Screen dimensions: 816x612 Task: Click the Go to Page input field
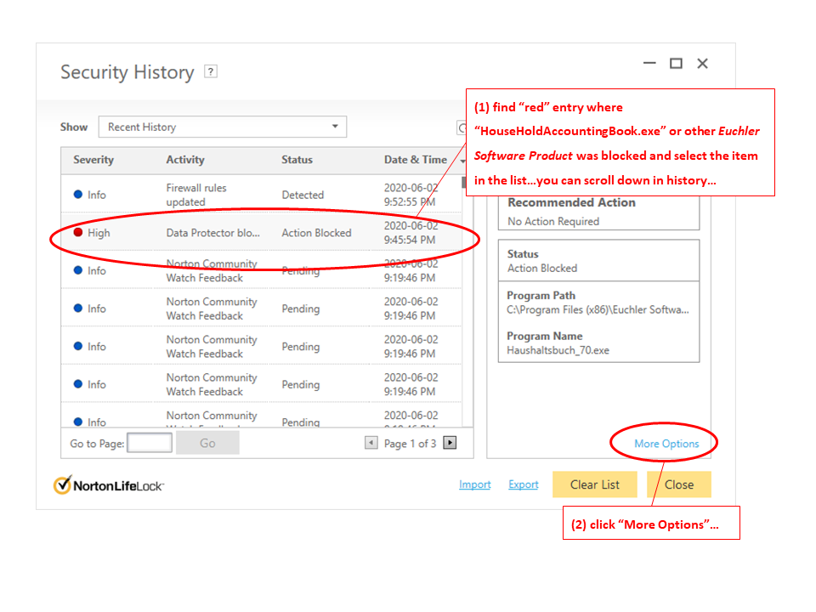(150, 443)
